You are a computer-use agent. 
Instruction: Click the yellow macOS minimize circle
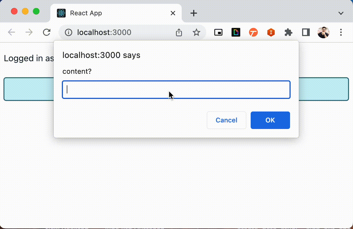point(25,11)
